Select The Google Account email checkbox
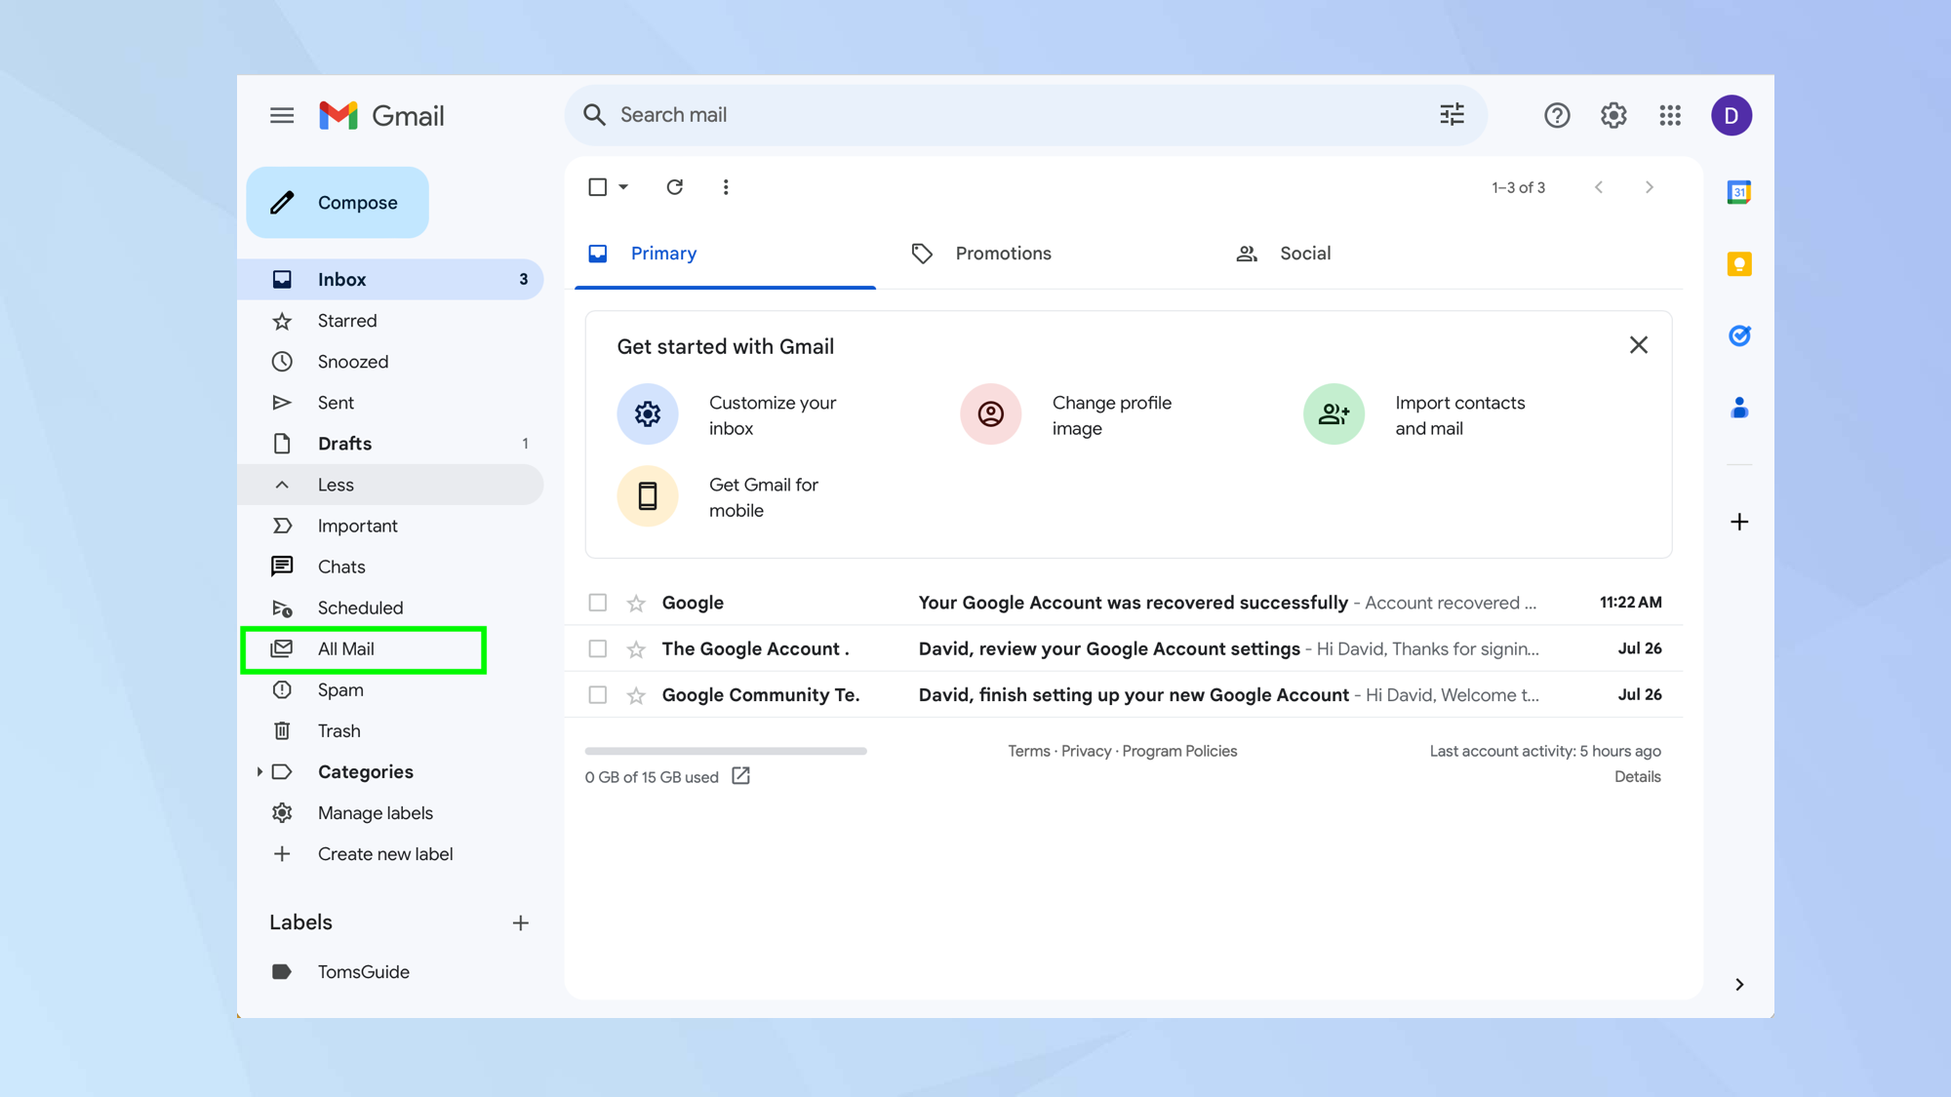Viewport: 1951px width, 1097px height. click(598, 648)
